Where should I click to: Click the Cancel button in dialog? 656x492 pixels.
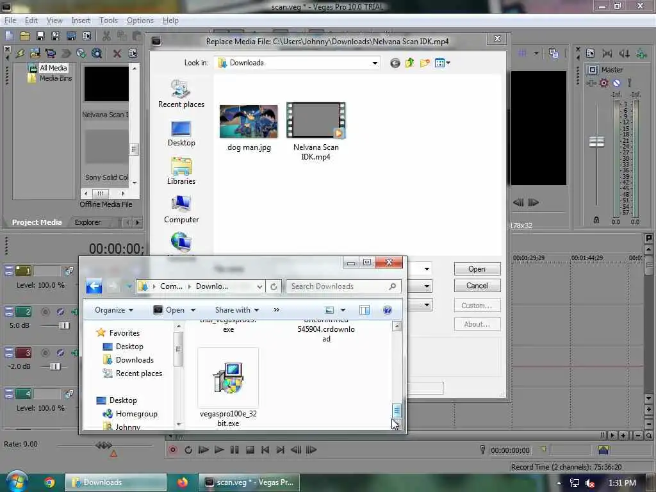(x=477, y=286)
